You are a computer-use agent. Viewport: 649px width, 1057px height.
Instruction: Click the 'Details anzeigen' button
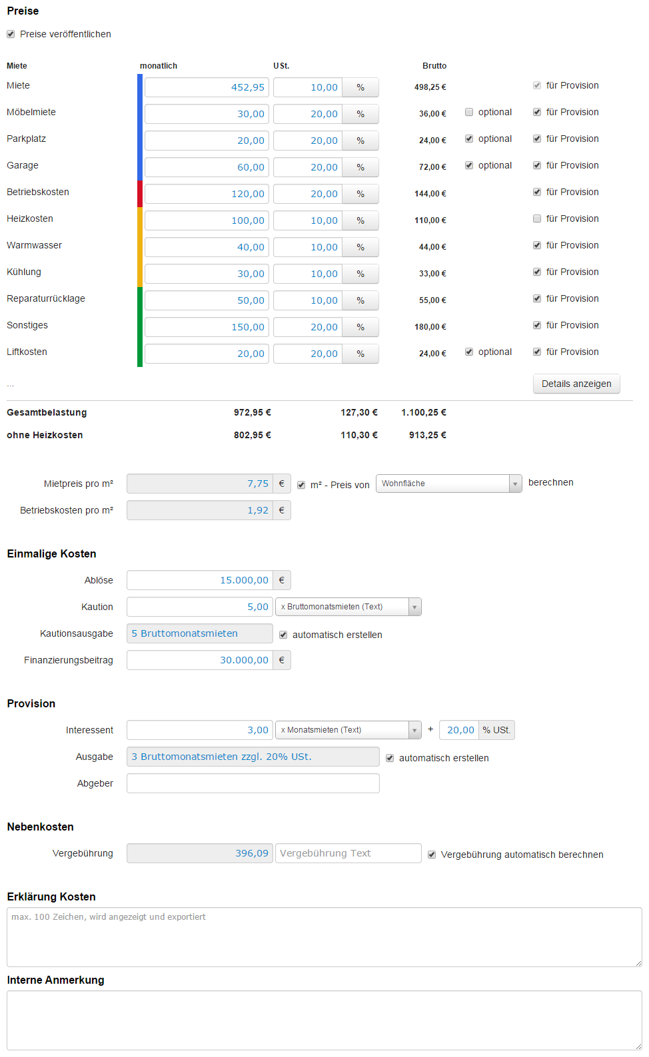tap(576, 384)
